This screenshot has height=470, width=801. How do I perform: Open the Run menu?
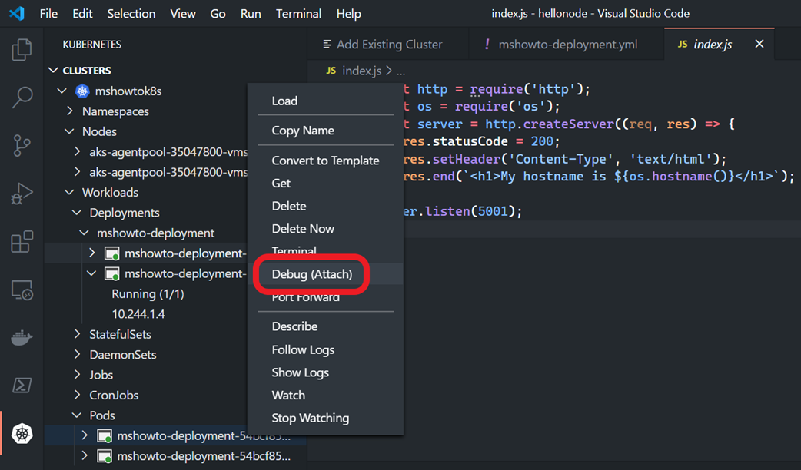point(251,13)
